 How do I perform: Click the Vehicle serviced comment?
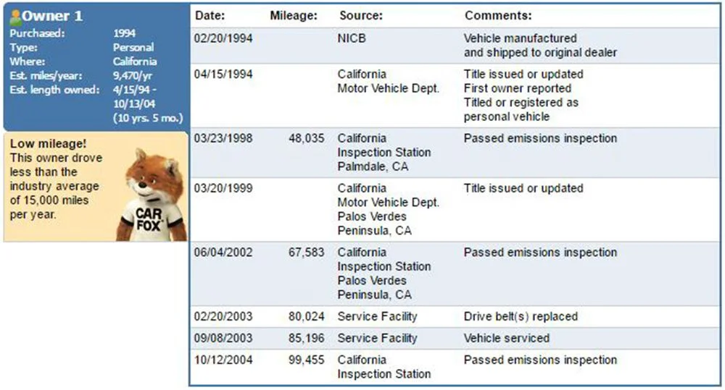pos(506,338)
